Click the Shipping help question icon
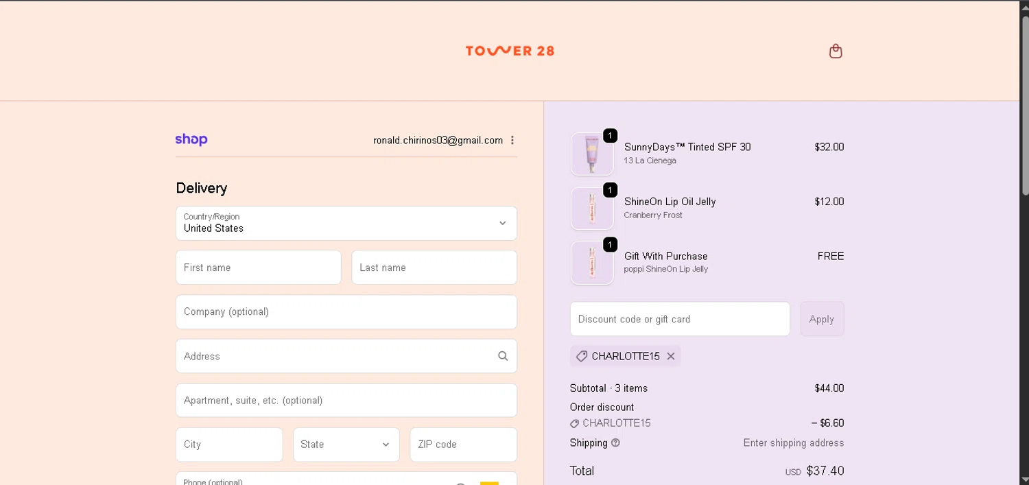The height and width of the screenshot is (485, 1029). pyautogui.click(x=615, y=443)
